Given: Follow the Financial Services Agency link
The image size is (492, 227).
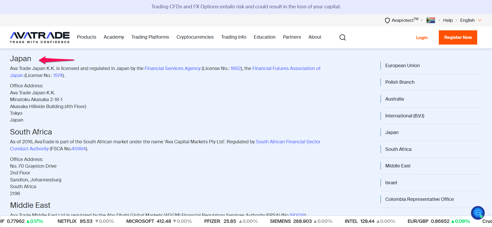Looking at the screenshot, I should pyautogui.click(x=173, y=68).
